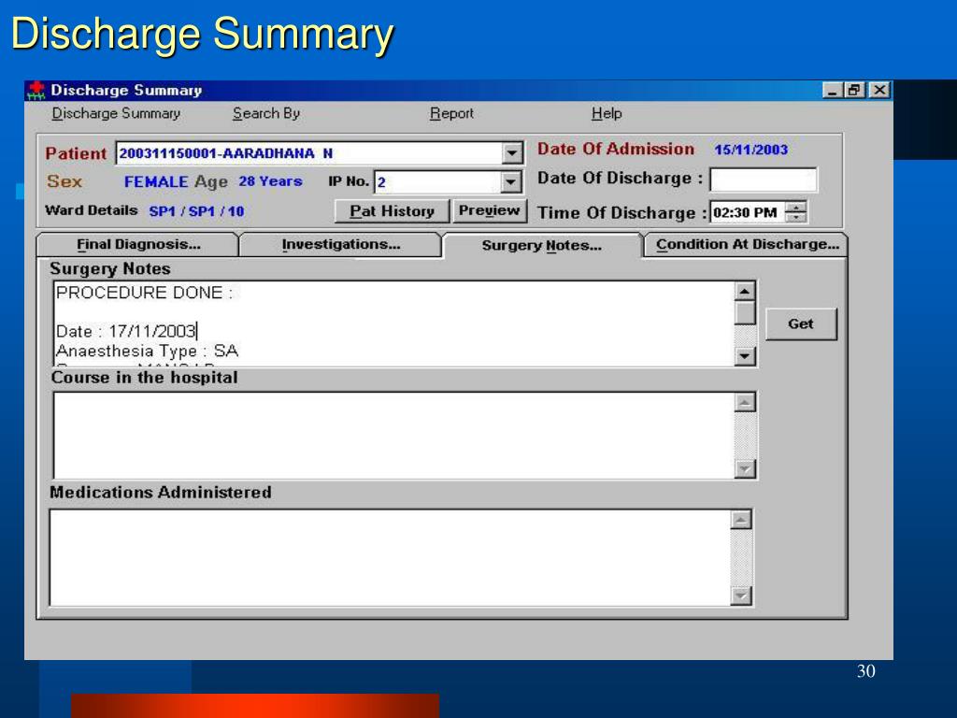Click Surgery Notes scrollbar up arrow

(x=745, y=292)
